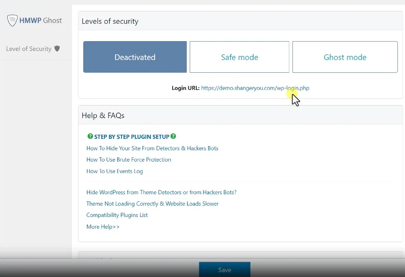This screenshot has width=405, height=277.
Task: Enable Safe mode security level
Action: 239,57
